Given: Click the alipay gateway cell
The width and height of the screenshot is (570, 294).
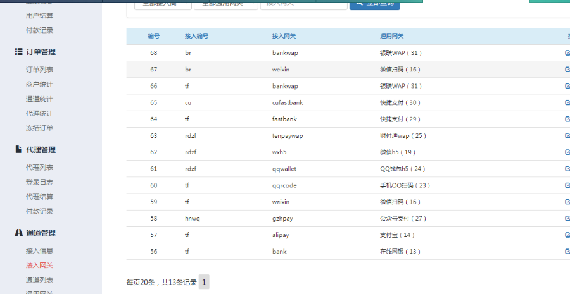Looking at the screenshot, I should [281, 235].
